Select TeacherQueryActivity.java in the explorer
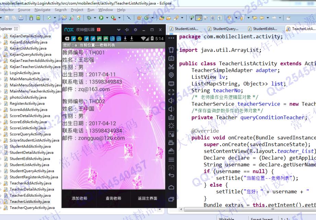Viewport: 316px width, 220px height. pyautogui.click(x=32, y=208)
